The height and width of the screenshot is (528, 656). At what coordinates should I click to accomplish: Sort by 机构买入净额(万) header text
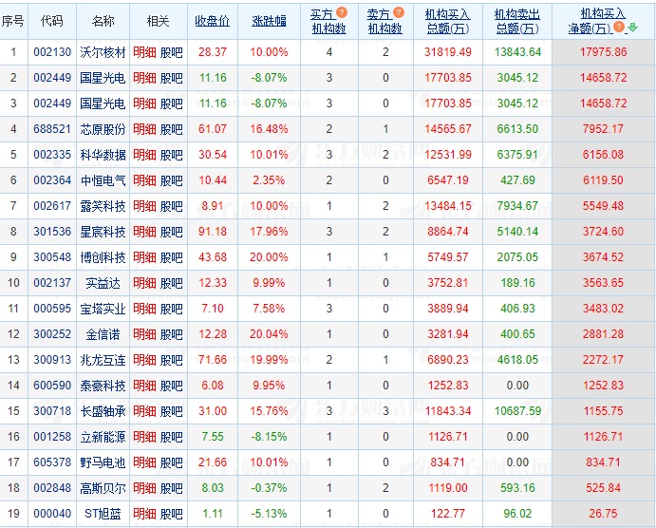596,21
